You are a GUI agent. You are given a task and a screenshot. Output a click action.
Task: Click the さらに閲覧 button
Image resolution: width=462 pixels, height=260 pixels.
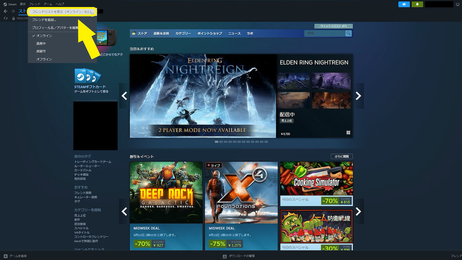[x=341, y=156]
